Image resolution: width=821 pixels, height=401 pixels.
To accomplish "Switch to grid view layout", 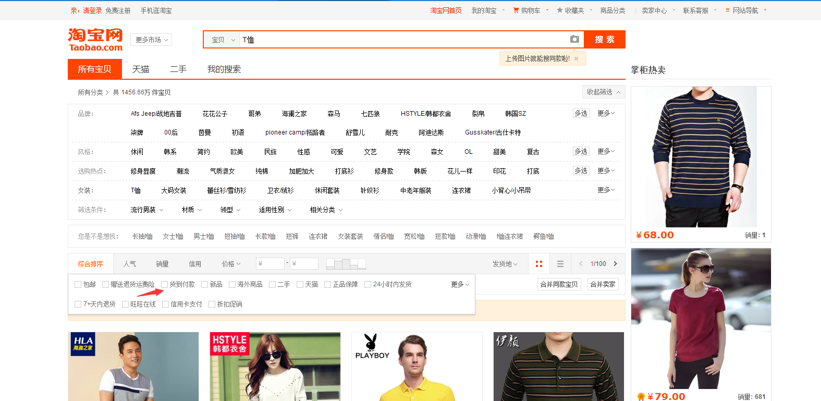I will [539, 264].
